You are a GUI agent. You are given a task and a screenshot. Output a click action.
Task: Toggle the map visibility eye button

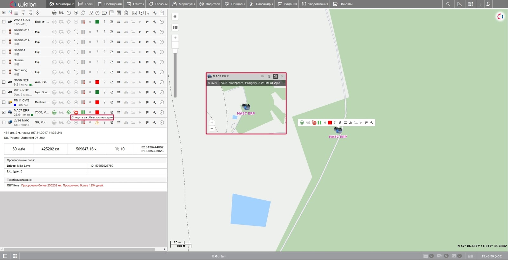tap(175, 16)
